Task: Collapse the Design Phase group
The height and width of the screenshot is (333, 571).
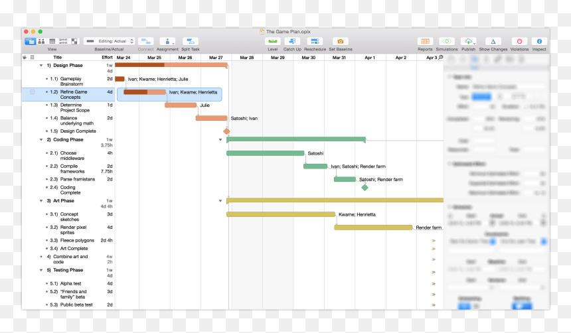Action: pos(41,66)
